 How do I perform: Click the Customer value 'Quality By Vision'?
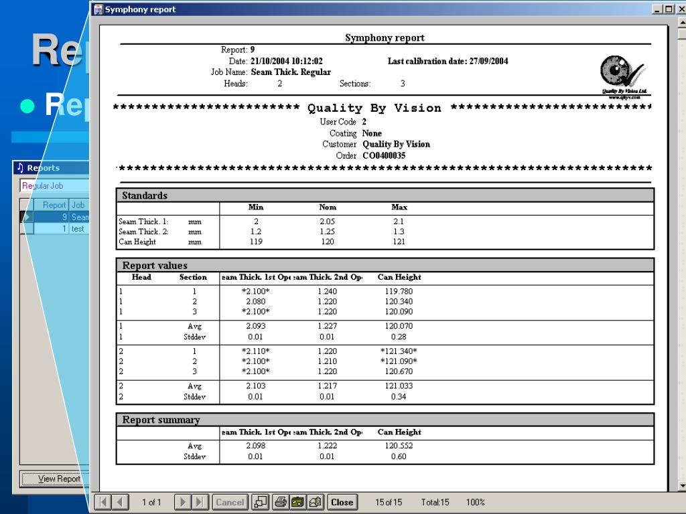coord(397,145)
